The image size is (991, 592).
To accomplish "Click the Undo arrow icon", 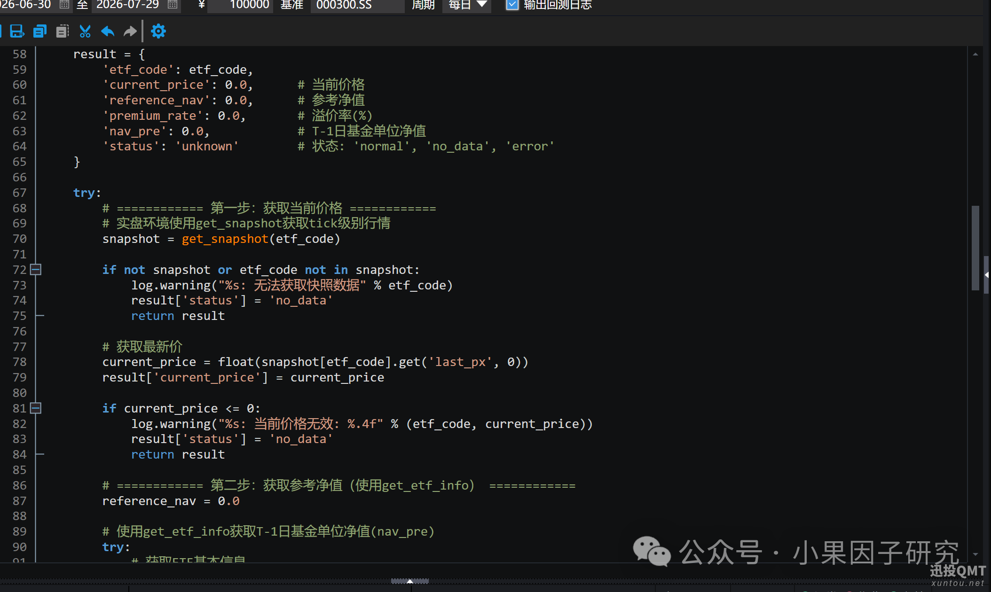I will point(108,31).
